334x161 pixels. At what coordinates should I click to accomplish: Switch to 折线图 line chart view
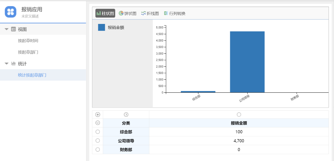tap(150, 13)
